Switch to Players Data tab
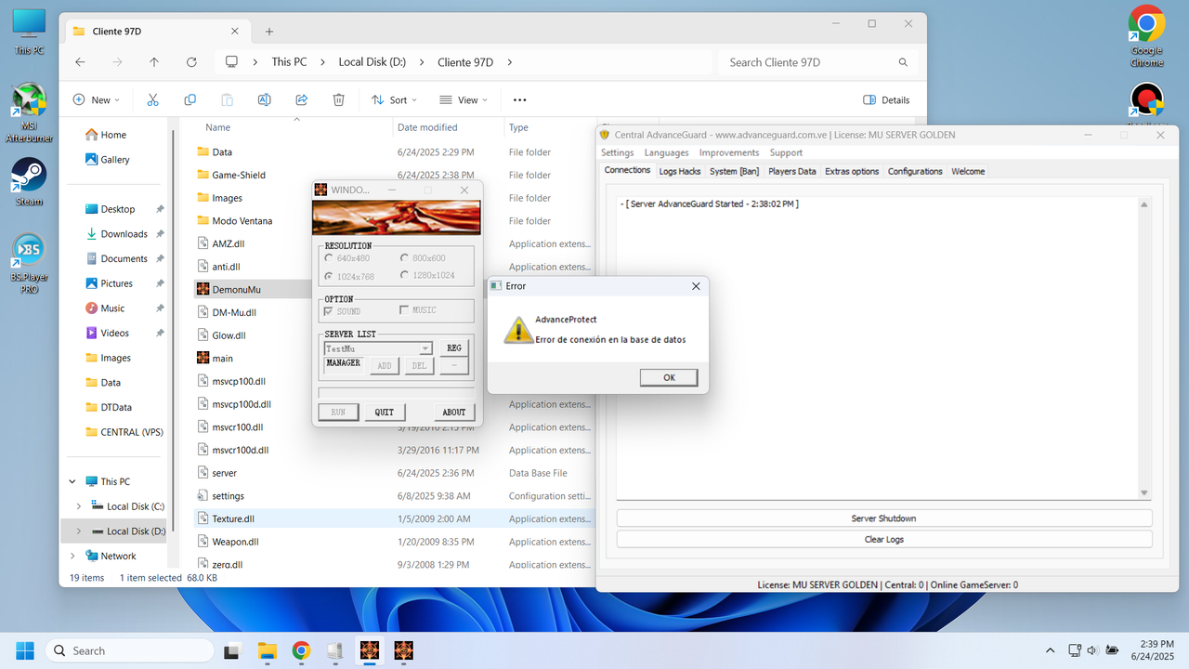The image size is (1189, 669). [x=792, y=171]
